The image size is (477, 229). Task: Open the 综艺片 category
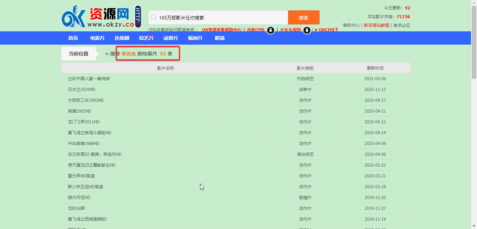point(146,38)
